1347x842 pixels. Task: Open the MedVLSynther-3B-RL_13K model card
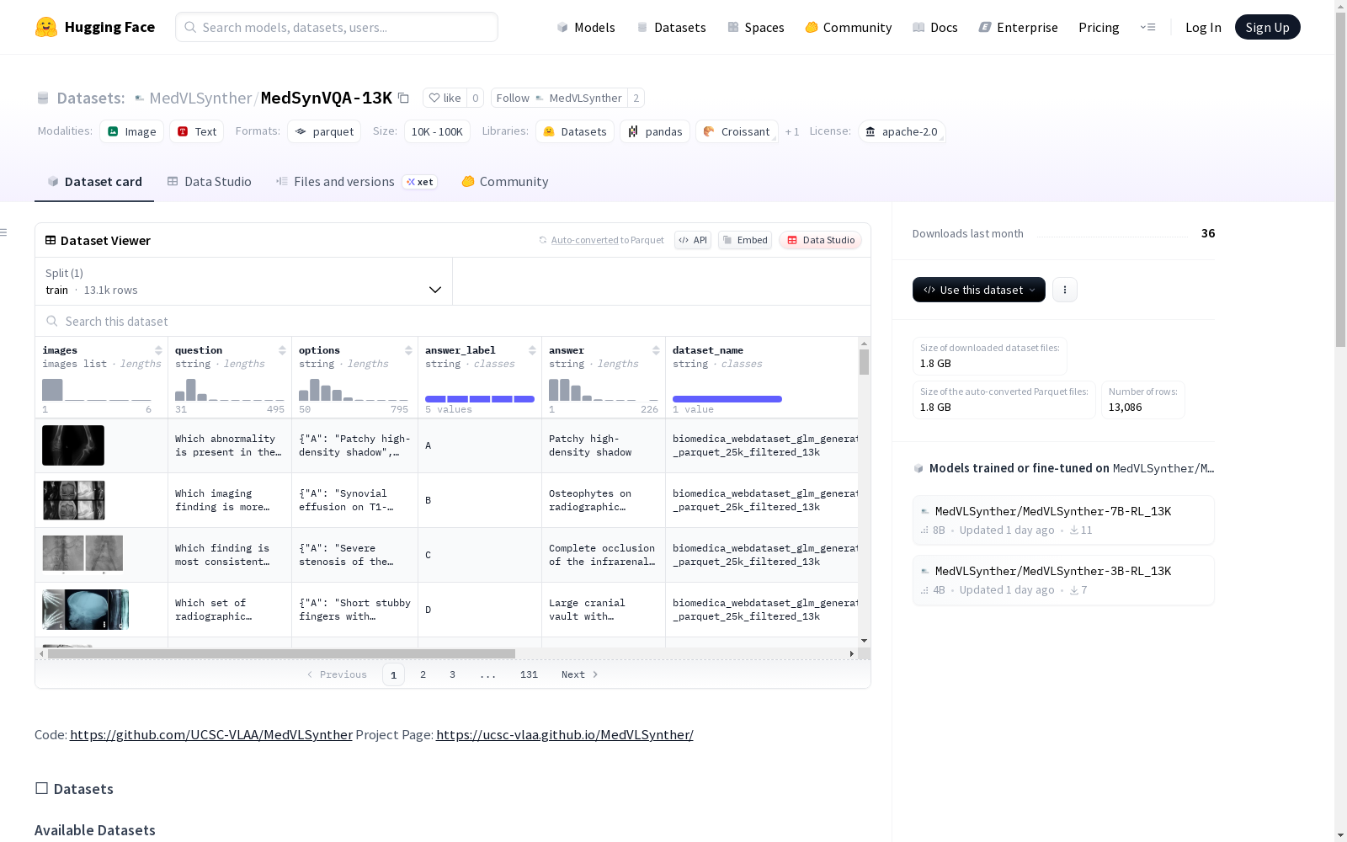coord(1063,580)
